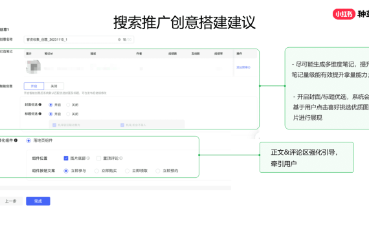Click the clear icon inside the name field
This screenshot has width=369, height=233.
tap(119, 39)
